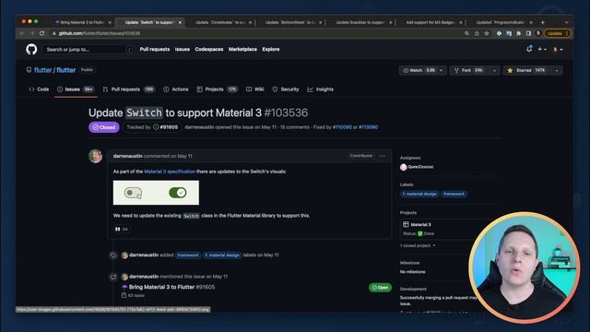Click the Switch image thumbnail in comment
Screen dimensions: 590x332
[x=156, y=193]
